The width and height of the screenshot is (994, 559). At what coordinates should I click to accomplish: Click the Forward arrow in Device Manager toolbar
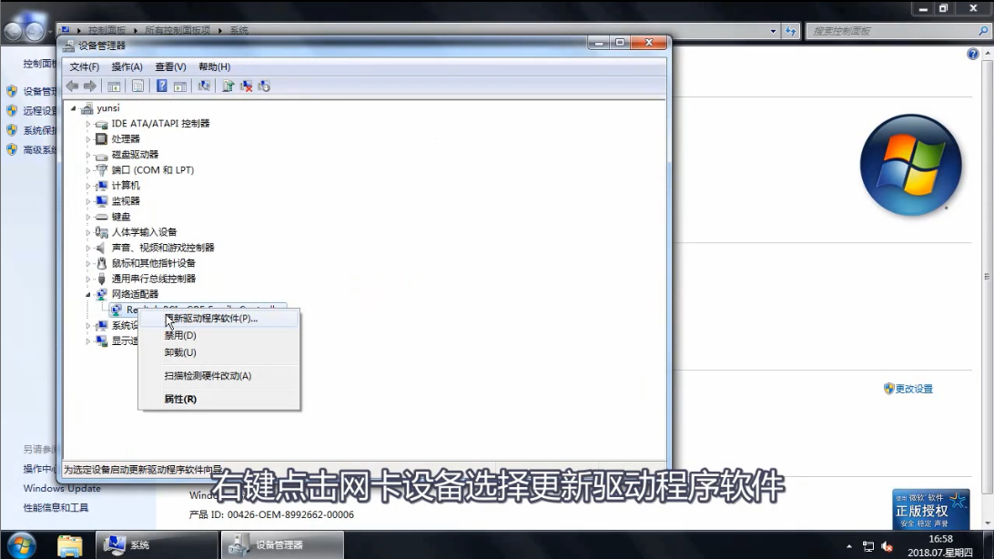90,86
